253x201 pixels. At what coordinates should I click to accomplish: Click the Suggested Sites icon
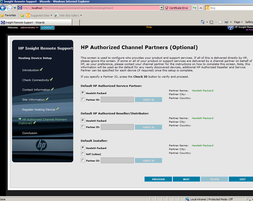[28, 15]
